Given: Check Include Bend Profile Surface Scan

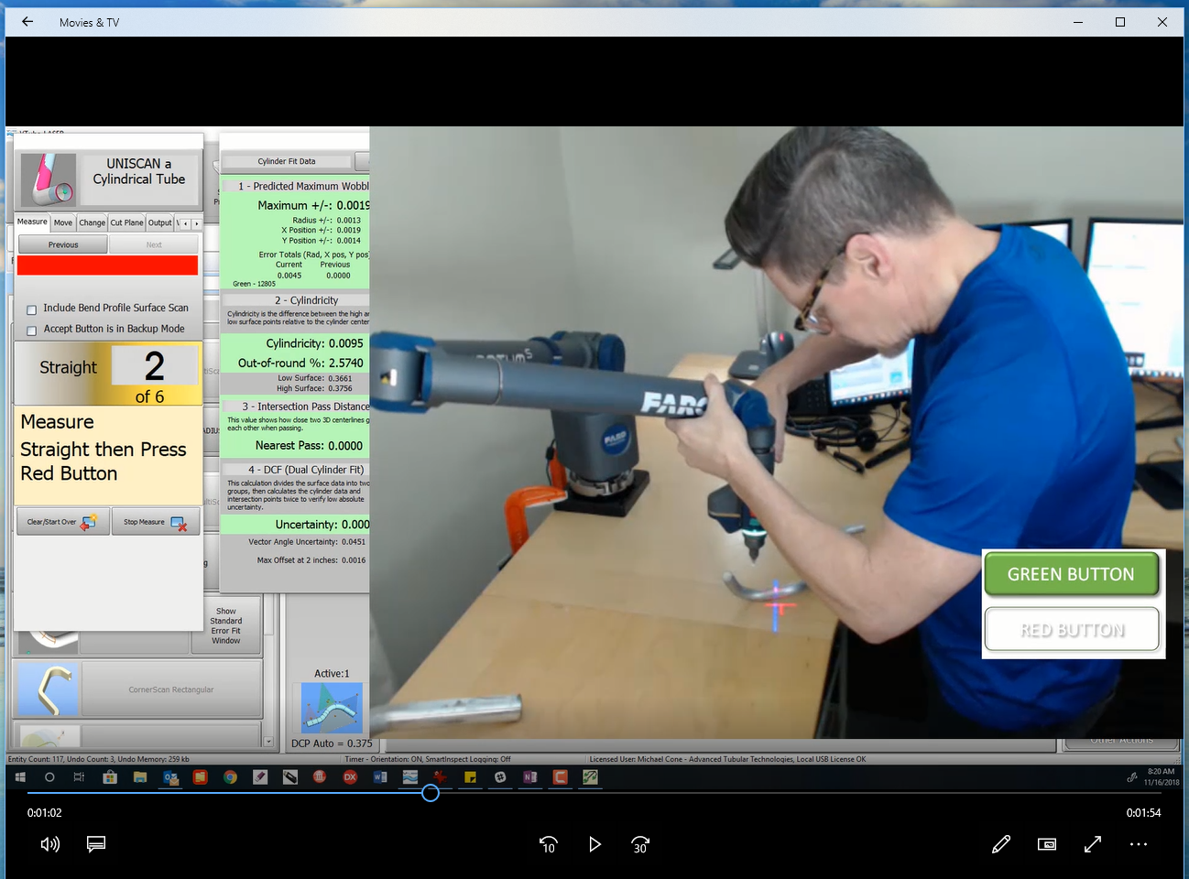Looking at the screenshot, I should point(32,309).
